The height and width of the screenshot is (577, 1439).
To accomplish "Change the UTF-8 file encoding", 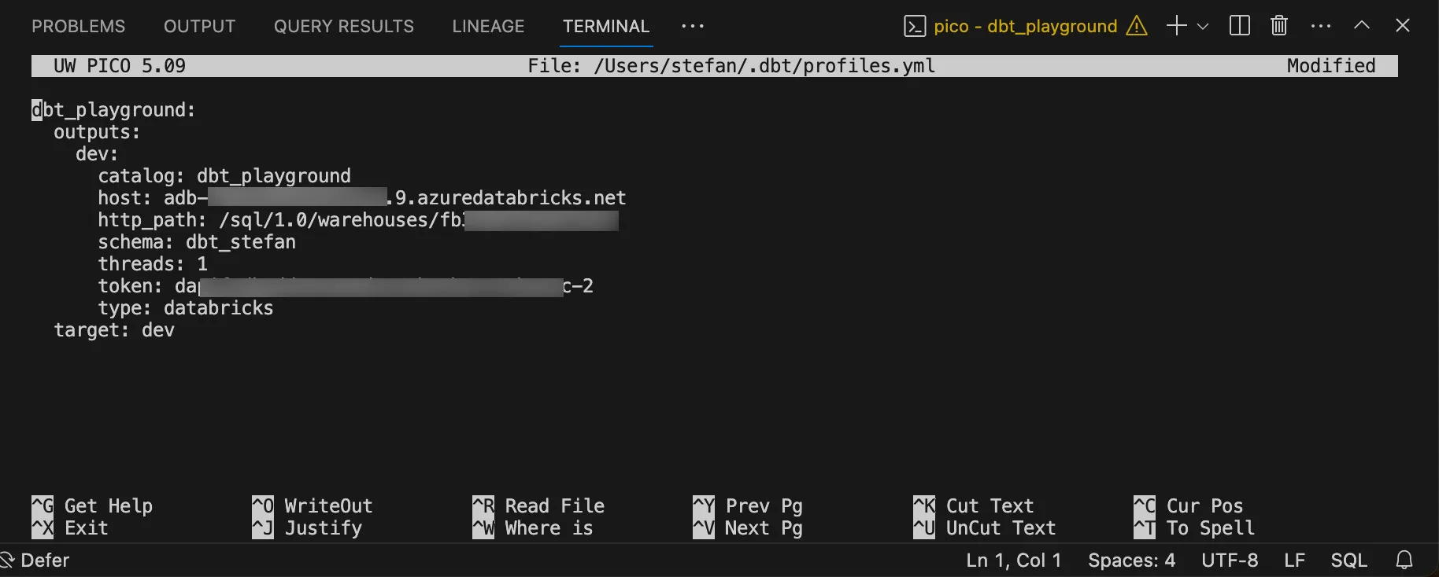I will pyautogui.click(x=1230, y=560).
